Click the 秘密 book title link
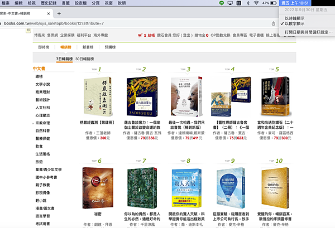 (98, 214)
